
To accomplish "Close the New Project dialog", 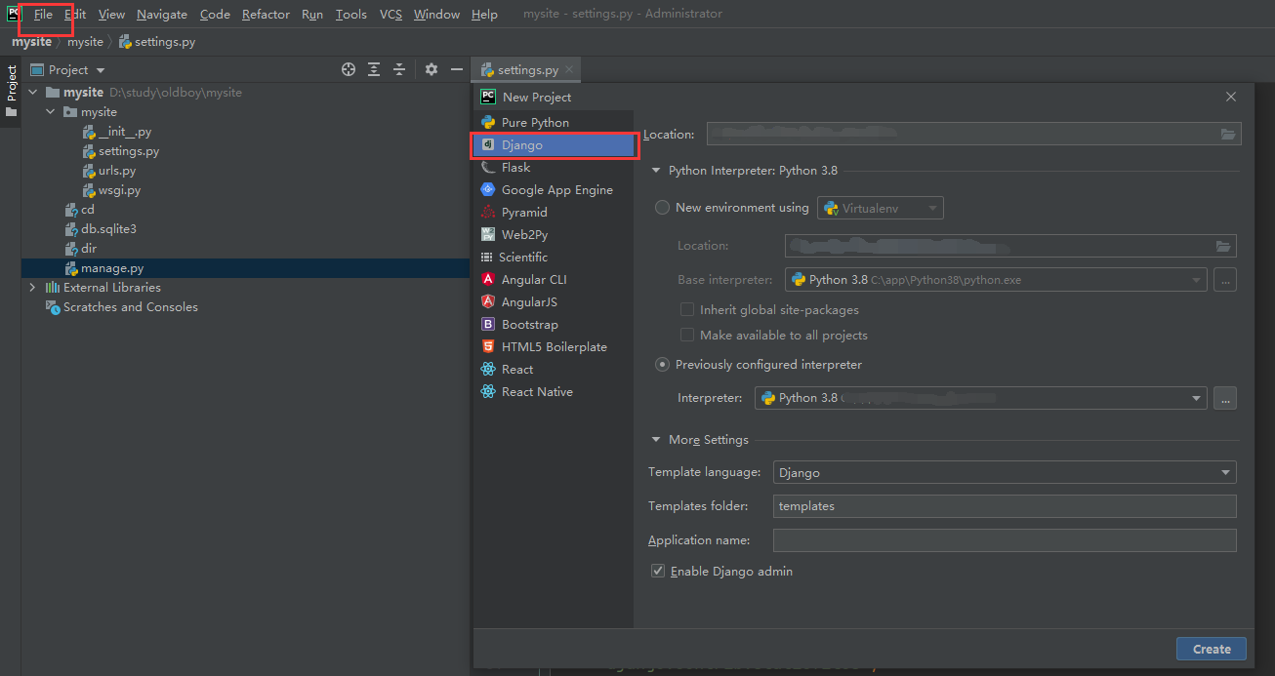I will pyautogui.click(x=1230, y=97).
